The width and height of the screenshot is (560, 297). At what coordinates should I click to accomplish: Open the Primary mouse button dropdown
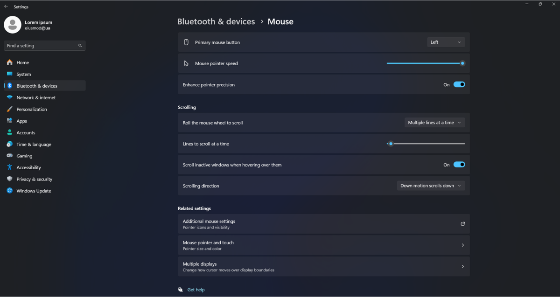pyautogui.click(x=446, y=42)
